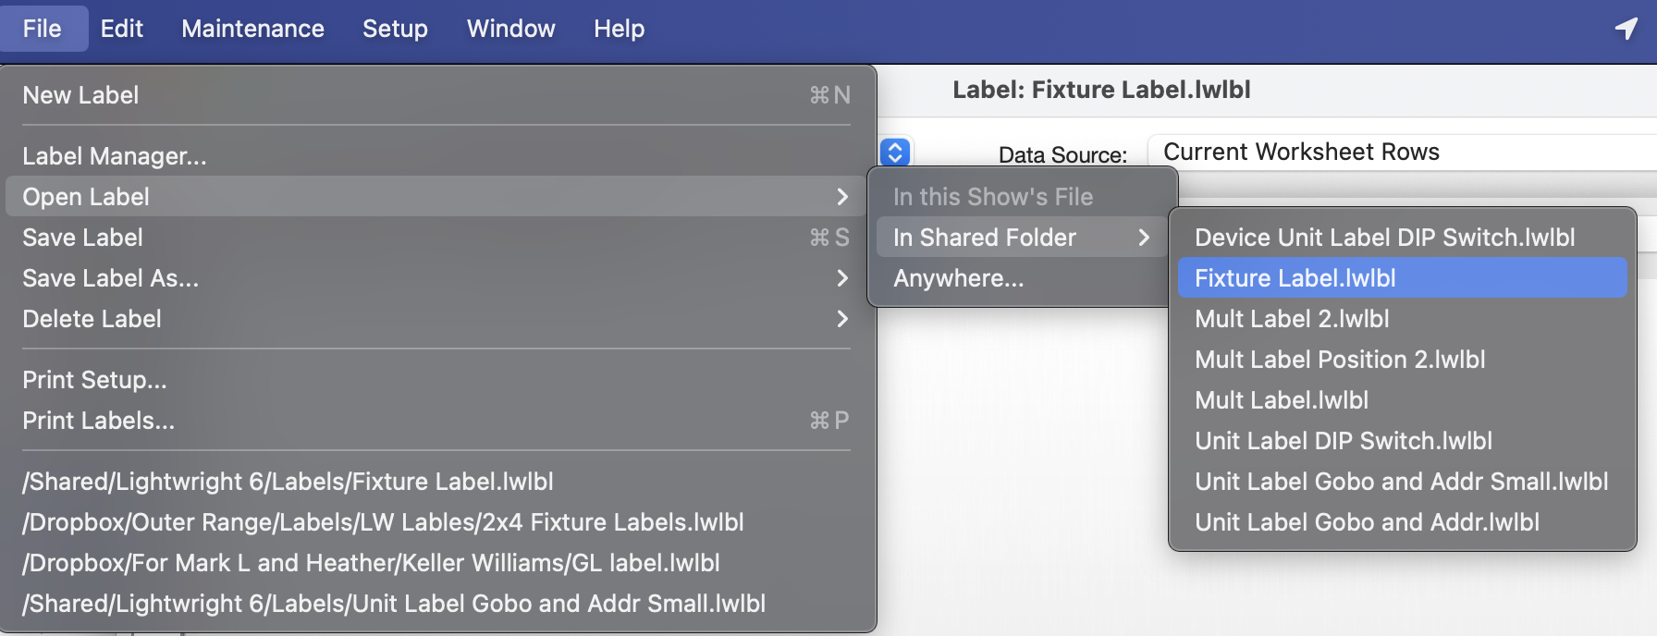Open recent file 2x4 Fixture Labels.lwlbl
This screenshot has height=636, width=1657.
point(384,522)
